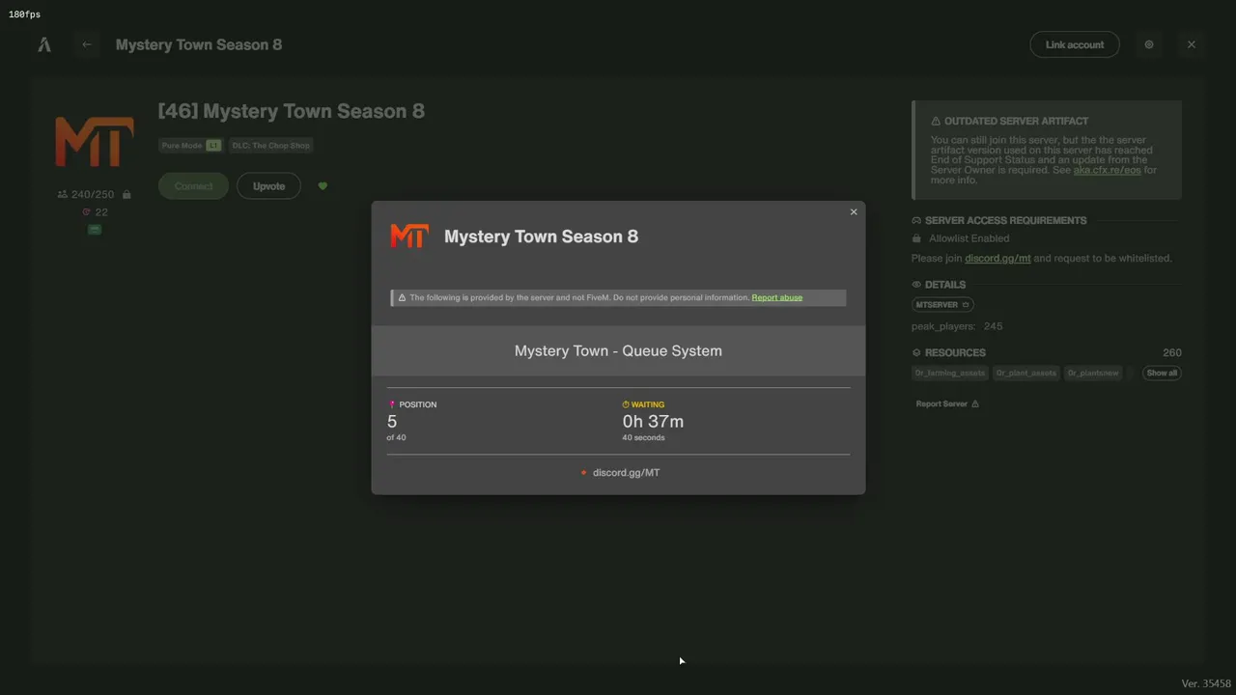Click the [46] Mystery Town Season 8 server title
Screen dimensions: 1236x695
(291, 111)
